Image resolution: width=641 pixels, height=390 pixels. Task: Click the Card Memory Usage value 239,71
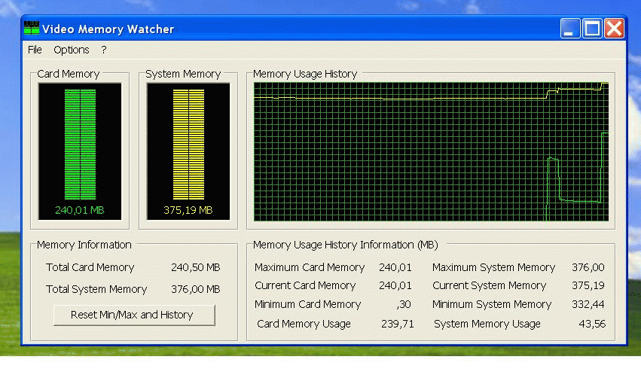tap(395, 324)
